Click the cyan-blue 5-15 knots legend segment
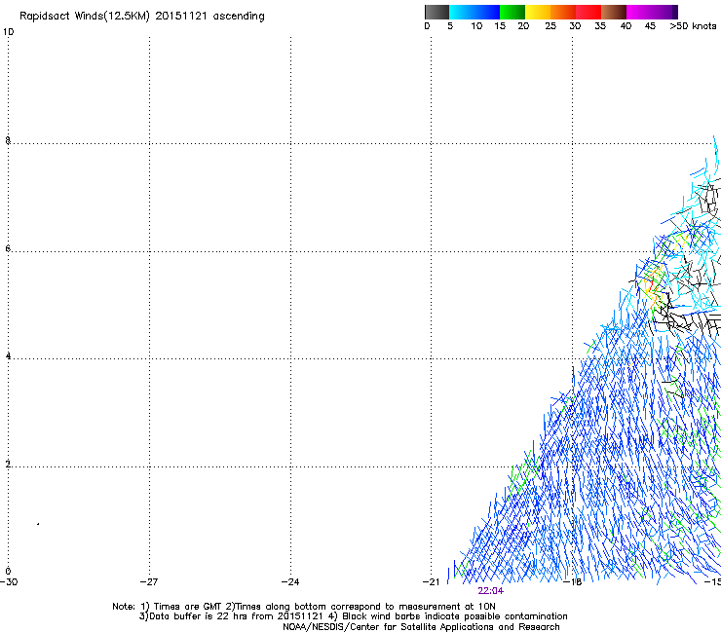This screenshot has height=633, width=721. coord(474,12)
